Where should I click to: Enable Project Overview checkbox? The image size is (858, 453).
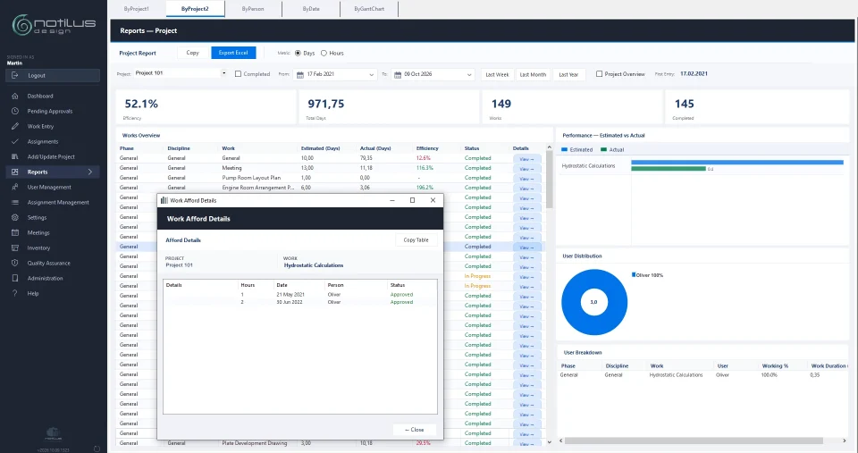coord(599,74)
